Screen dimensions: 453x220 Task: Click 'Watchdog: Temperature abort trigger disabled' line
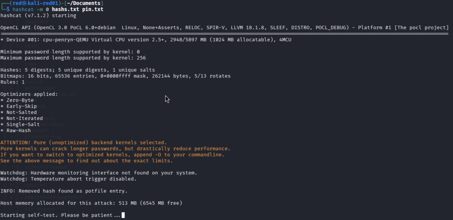[68, 179]
